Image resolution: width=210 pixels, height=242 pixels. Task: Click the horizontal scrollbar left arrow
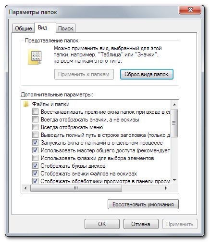pyautogui.click(x=25, y=188)
